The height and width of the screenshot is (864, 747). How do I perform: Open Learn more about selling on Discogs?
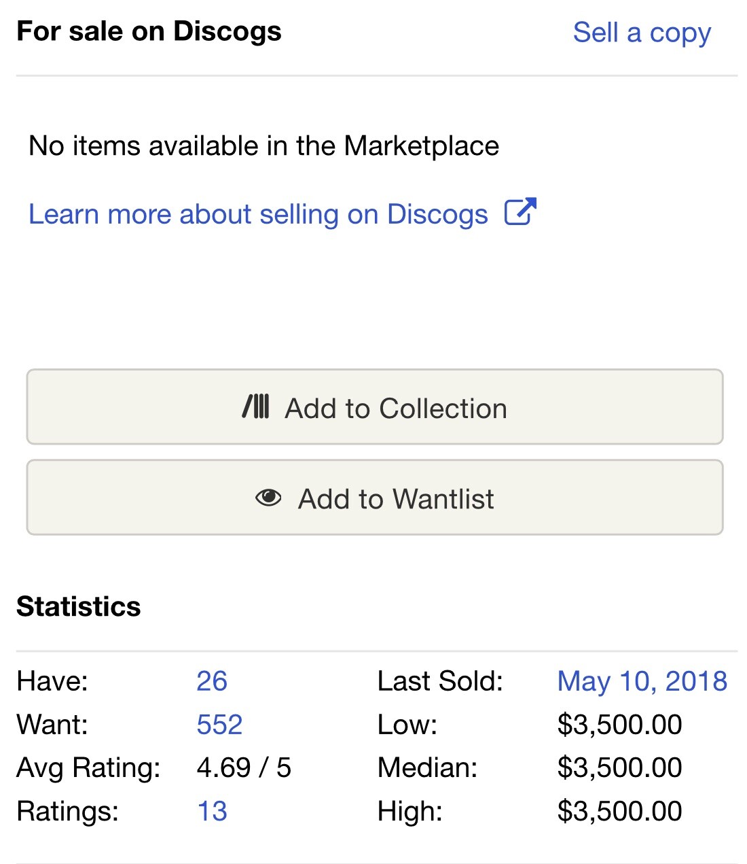[258, 214]
